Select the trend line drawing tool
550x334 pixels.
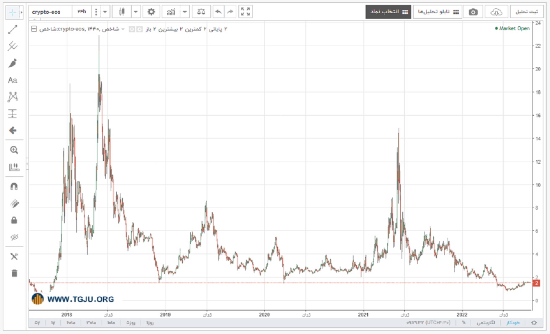point(13,30)
